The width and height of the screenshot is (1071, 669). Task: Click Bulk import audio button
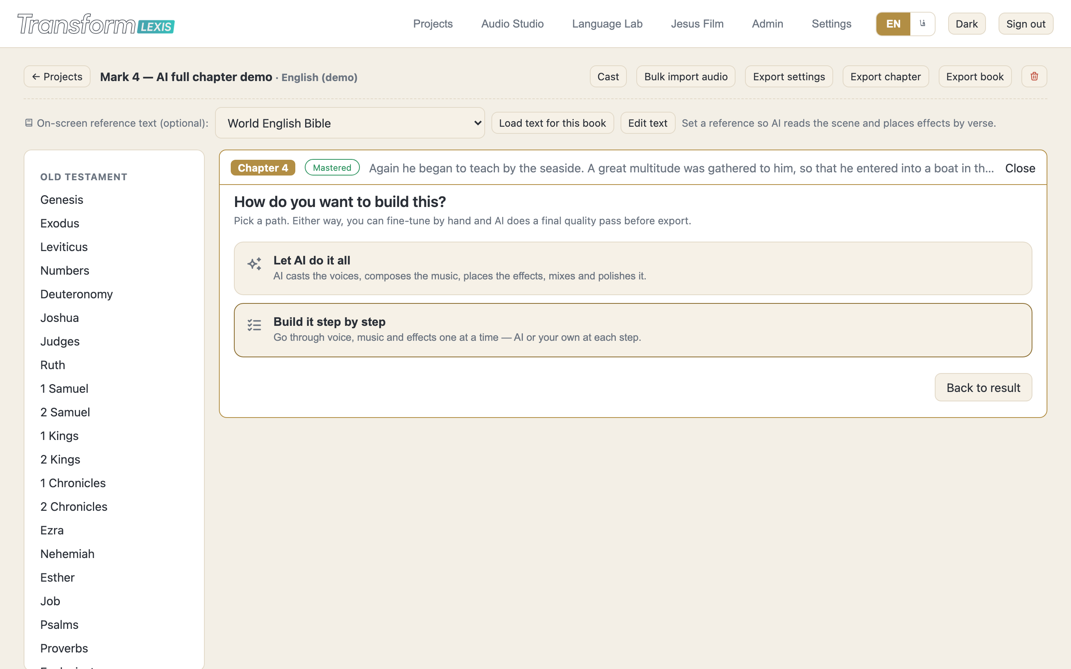(686, 77)
